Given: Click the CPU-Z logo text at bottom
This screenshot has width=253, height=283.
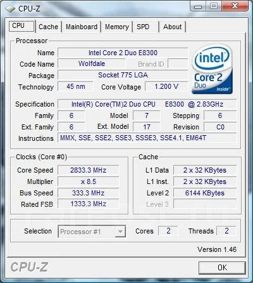Looking at the screenshot, I should [29, 267].
